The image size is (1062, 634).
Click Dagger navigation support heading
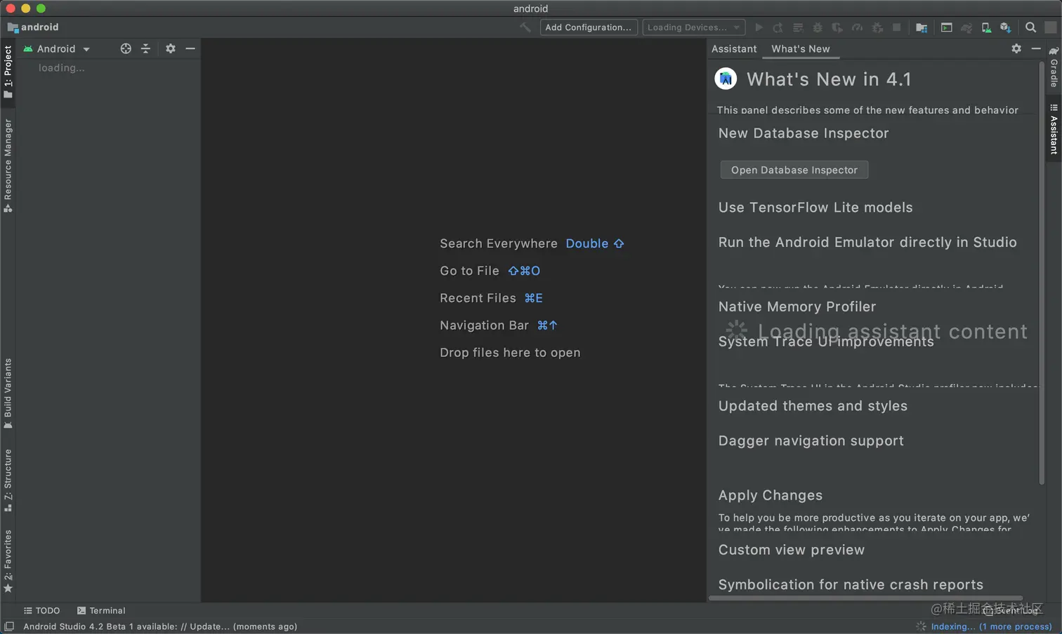(x=811, y=440)
